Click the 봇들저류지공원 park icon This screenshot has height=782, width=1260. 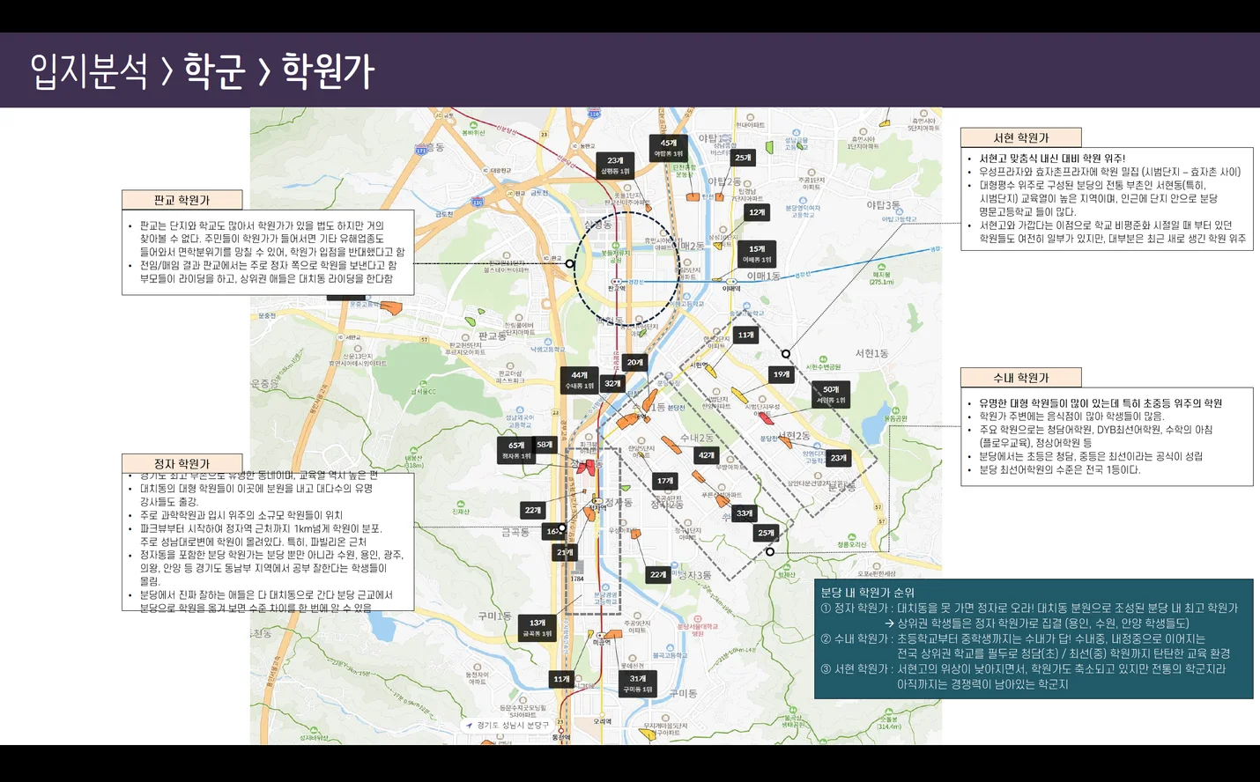[616, 245]
